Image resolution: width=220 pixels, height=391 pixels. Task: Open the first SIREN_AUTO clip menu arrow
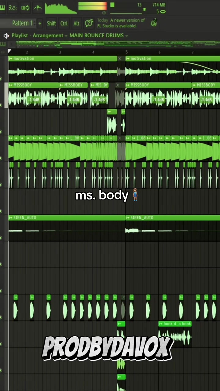[11, 218]
